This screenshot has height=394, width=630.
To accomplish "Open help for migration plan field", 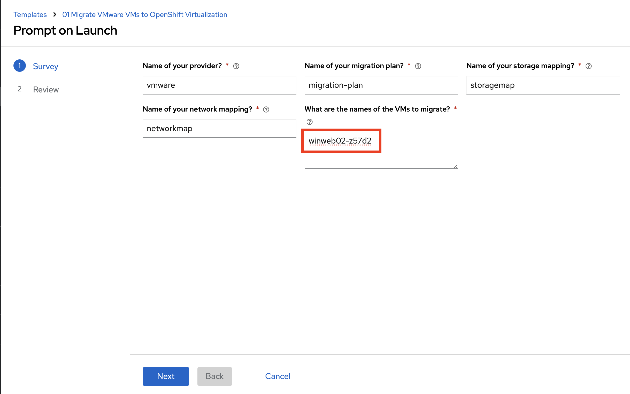I will click(418, 66).
